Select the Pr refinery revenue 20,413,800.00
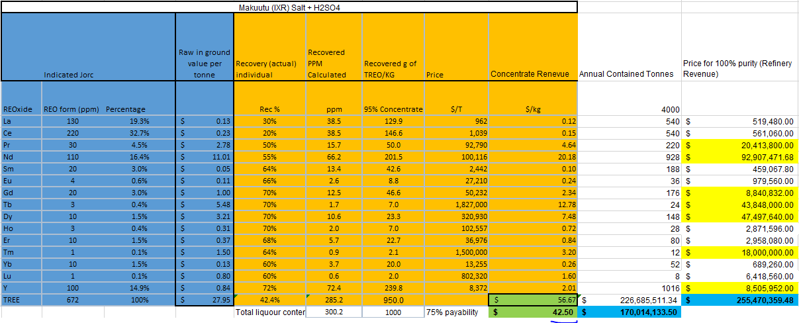 [739, 146]
